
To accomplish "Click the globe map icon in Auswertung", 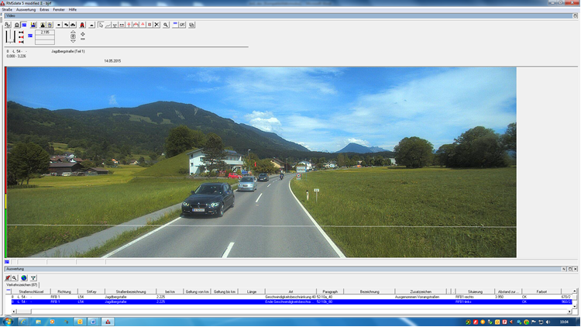I will pos(24,277).
